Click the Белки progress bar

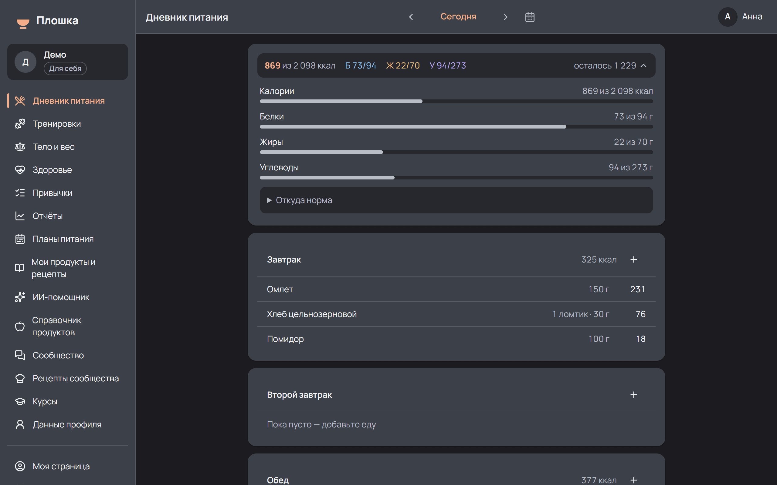(456, 127)
